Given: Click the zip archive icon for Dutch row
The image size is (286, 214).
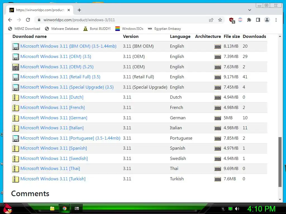Looking at the screenshot, I should click(16, 98).
